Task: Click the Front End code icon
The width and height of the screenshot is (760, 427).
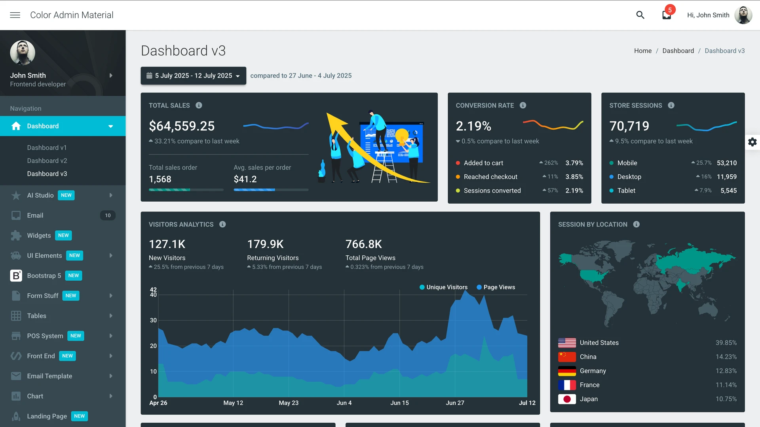Action: [x=16, y=356]
